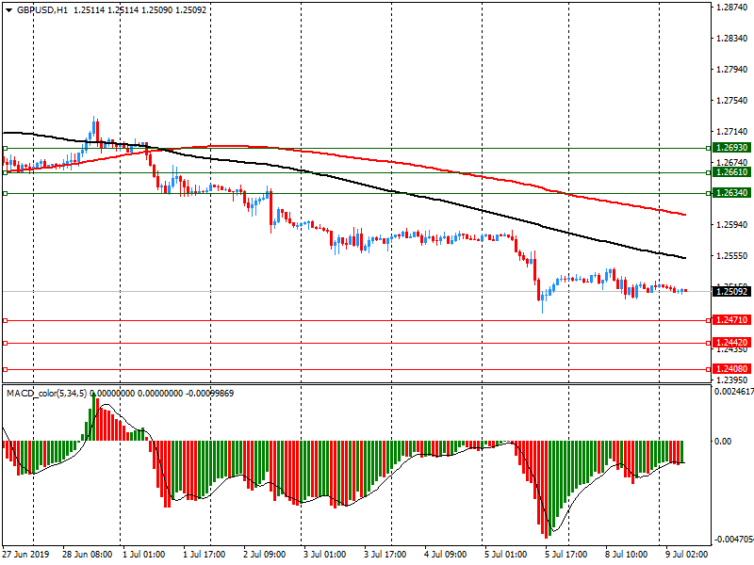Screen dimensions: 754x565
Task: Click the 9 Jul 02:00 time label
Action: pyautogui.click(x=686, y=554)
